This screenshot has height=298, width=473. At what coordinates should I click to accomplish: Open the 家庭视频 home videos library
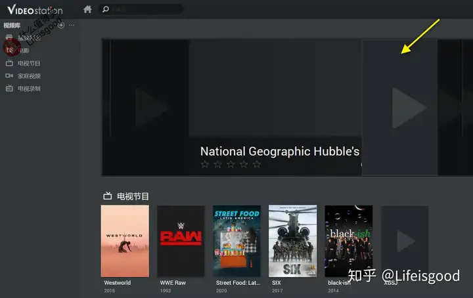[23, 76]
